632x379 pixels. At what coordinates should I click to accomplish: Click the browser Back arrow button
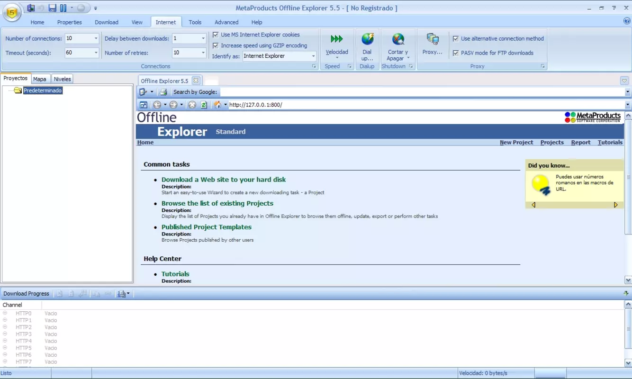point(157,105)
